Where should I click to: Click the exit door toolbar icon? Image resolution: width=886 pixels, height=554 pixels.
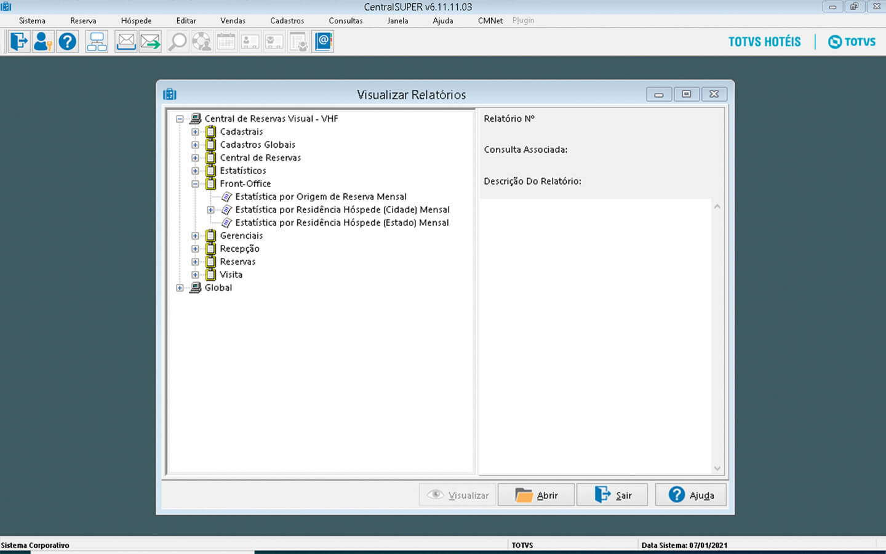point(19,42)
